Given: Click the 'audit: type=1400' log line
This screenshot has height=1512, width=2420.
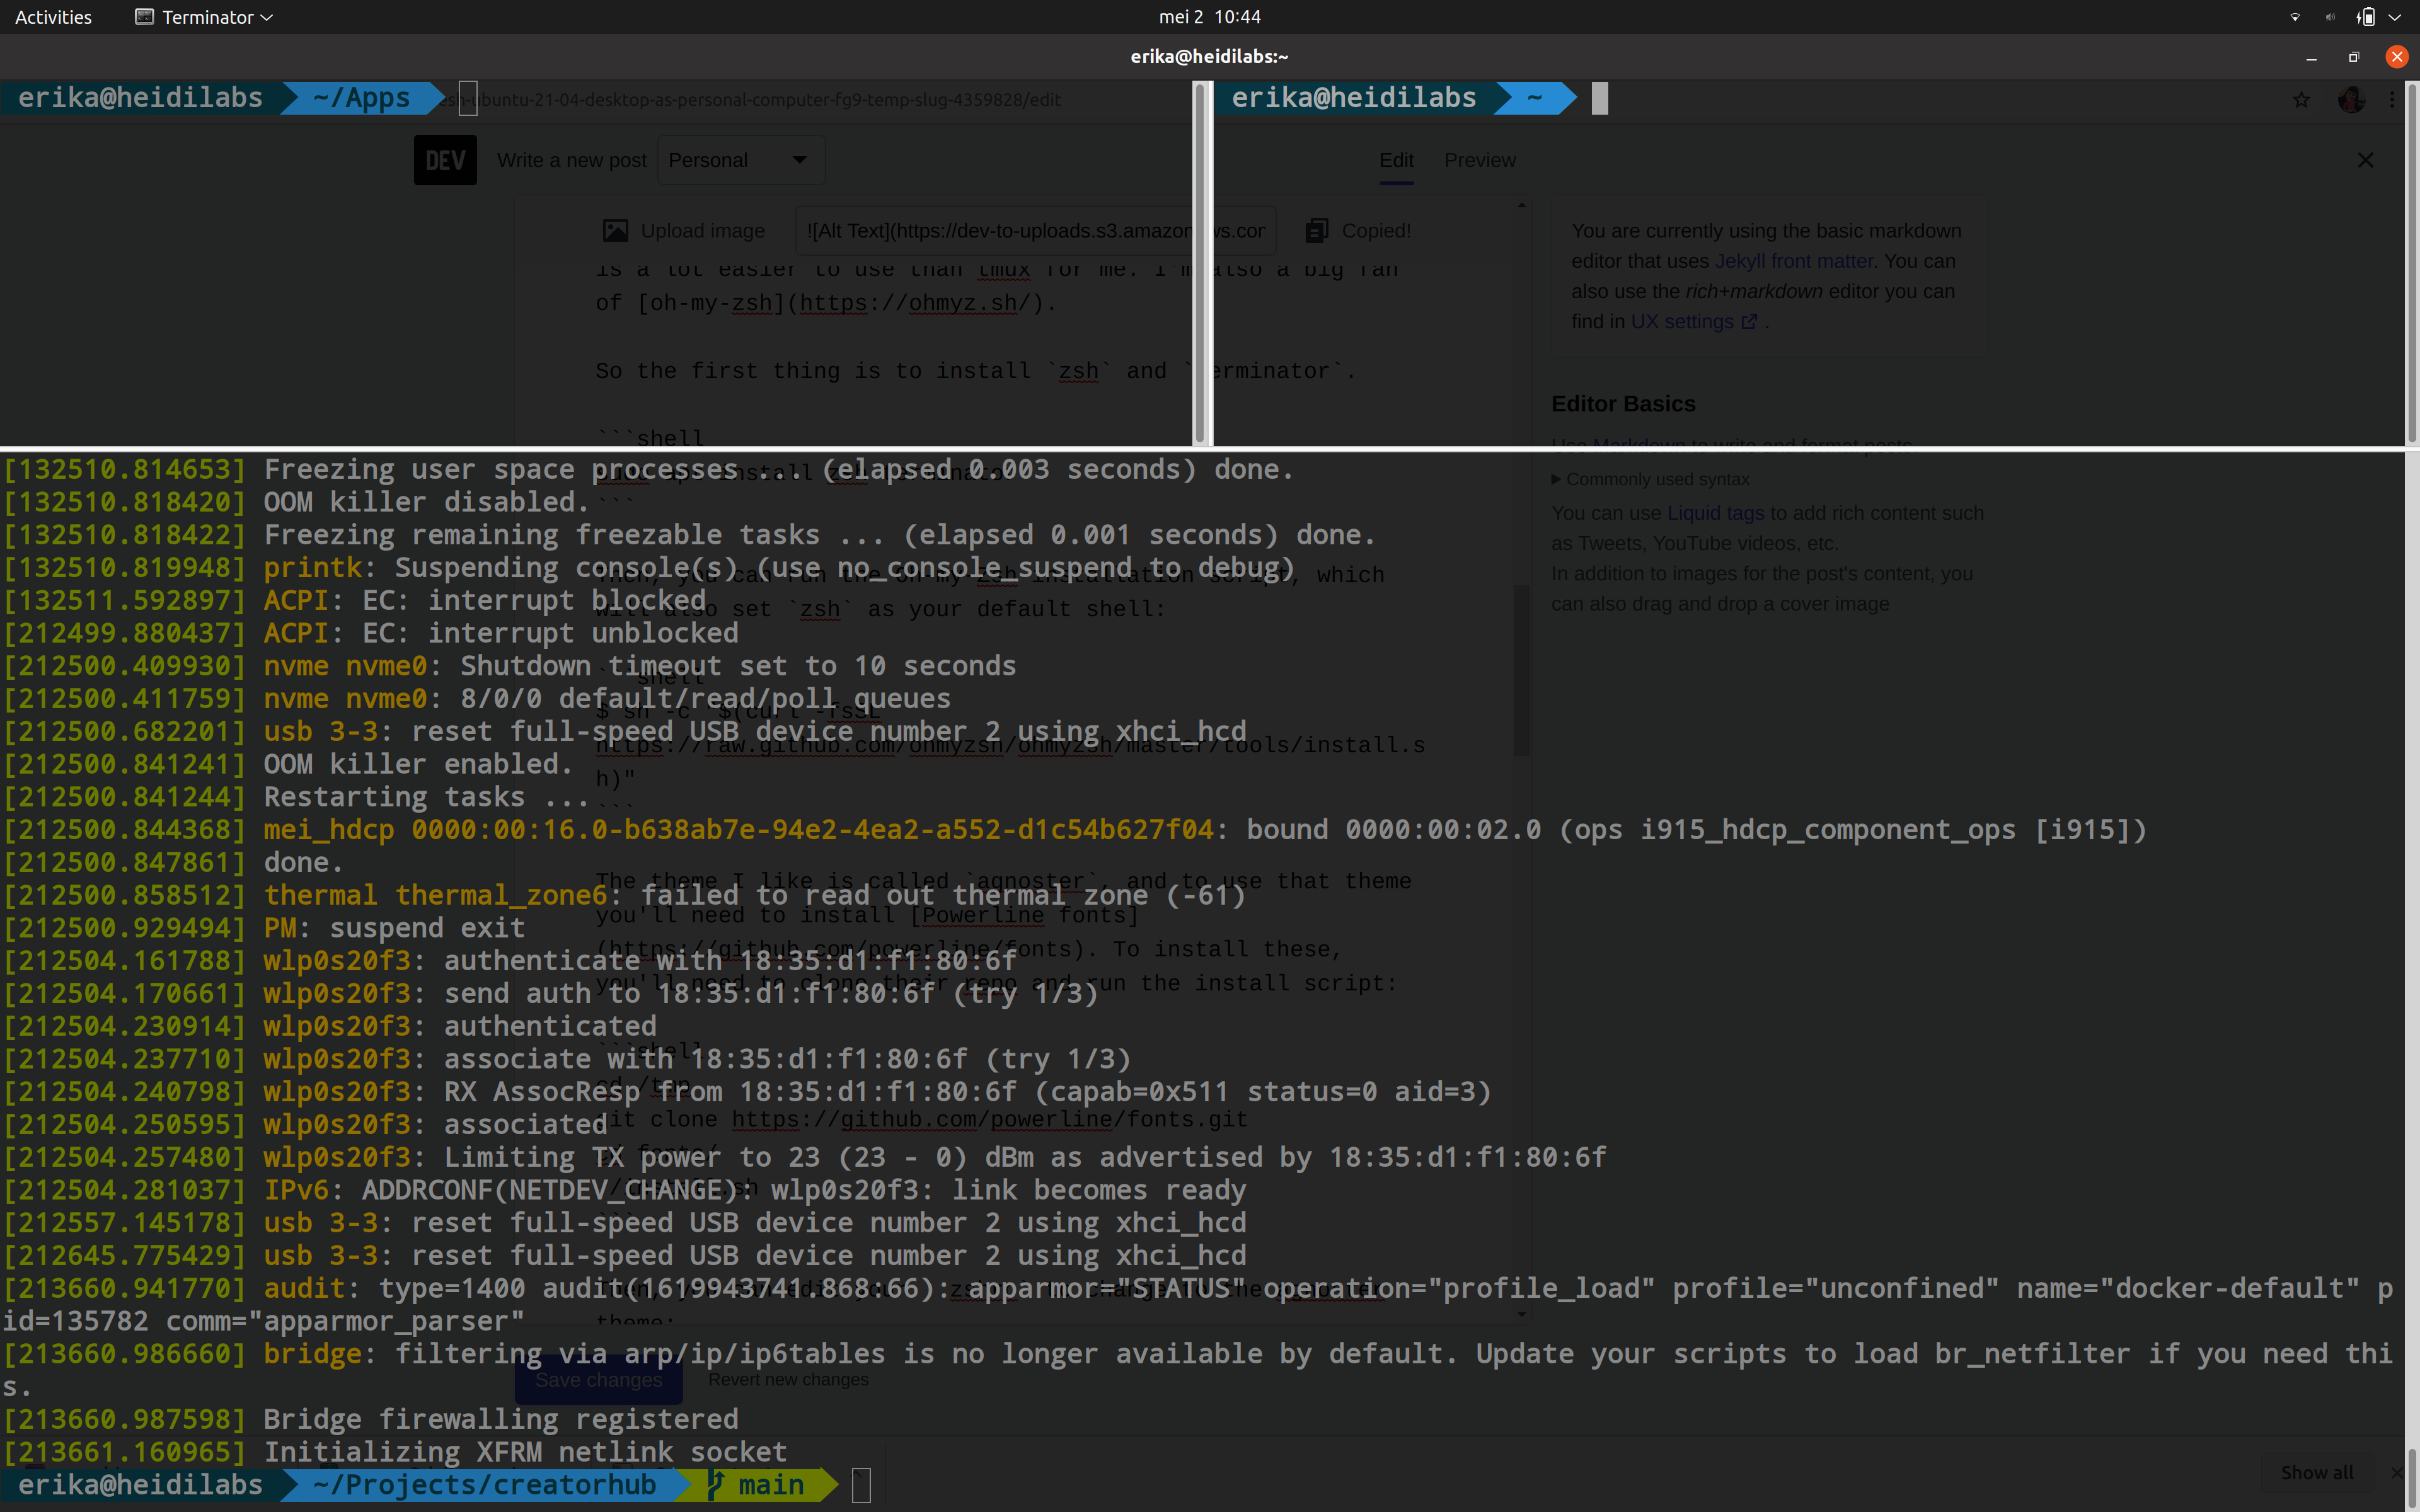Looking at the screenshot, I should click(1198, 1305).
